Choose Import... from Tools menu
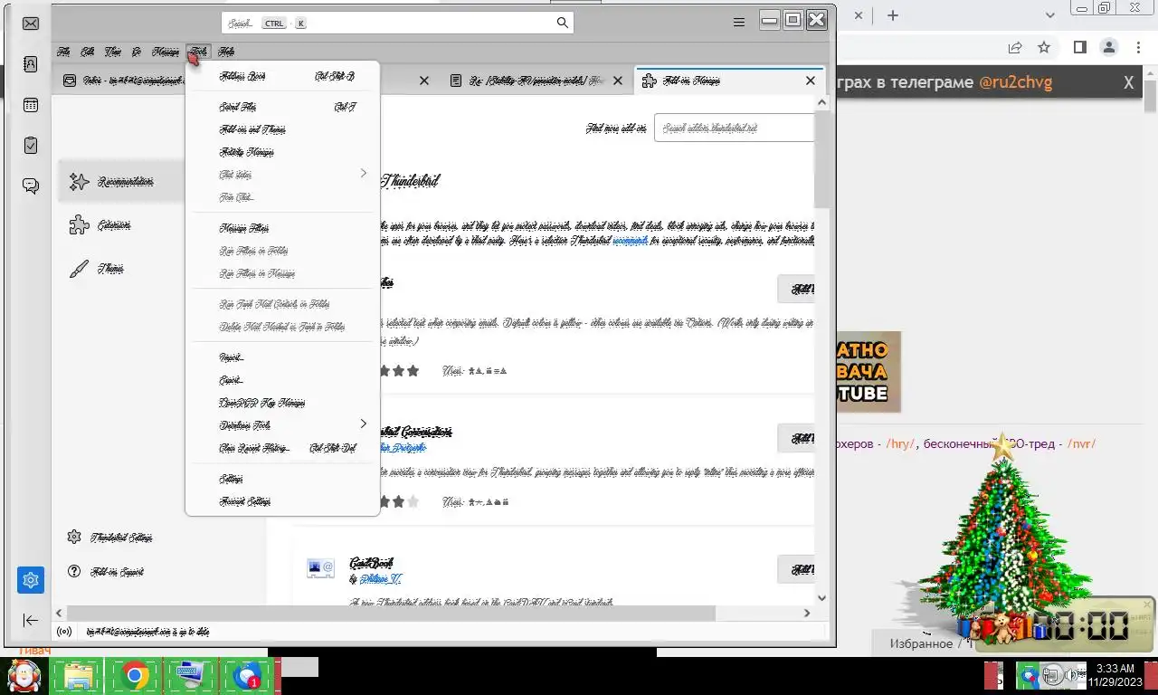1158x695 pixels. (282, 358)
